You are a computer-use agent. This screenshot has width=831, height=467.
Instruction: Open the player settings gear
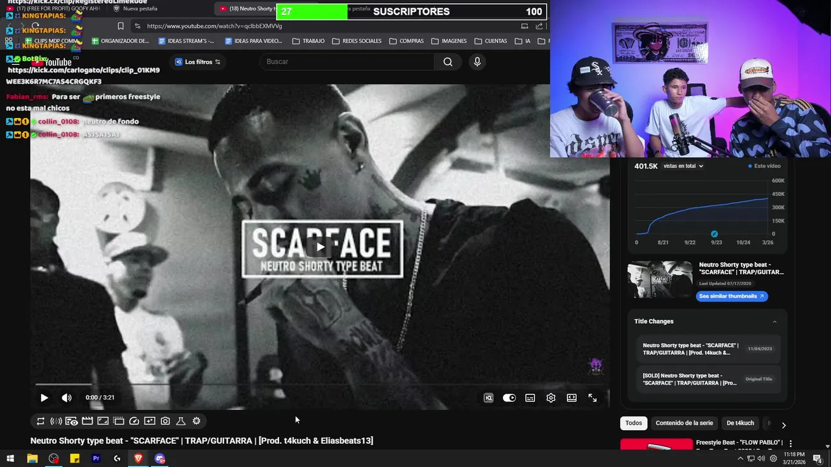click(551, 398)
